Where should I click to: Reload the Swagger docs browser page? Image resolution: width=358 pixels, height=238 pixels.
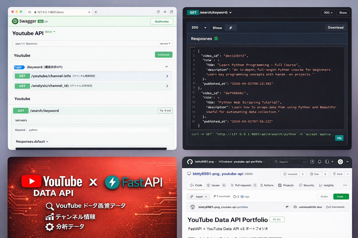158,12
